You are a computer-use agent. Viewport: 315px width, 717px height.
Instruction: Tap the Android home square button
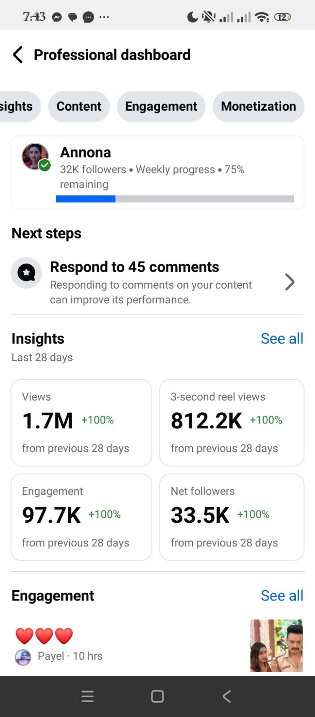tap(157, 696)
